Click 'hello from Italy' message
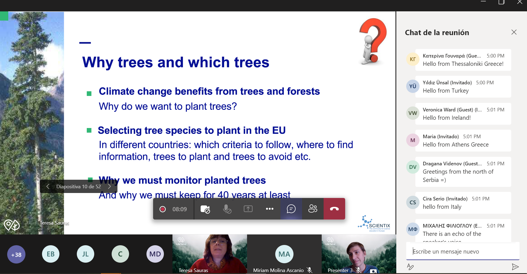This screenshot has height=274, width=527. (x=442, y=207)
